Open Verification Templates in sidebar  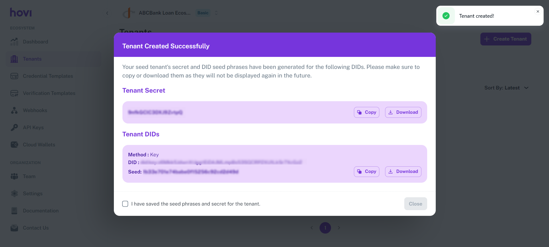(x=49, y=93)
